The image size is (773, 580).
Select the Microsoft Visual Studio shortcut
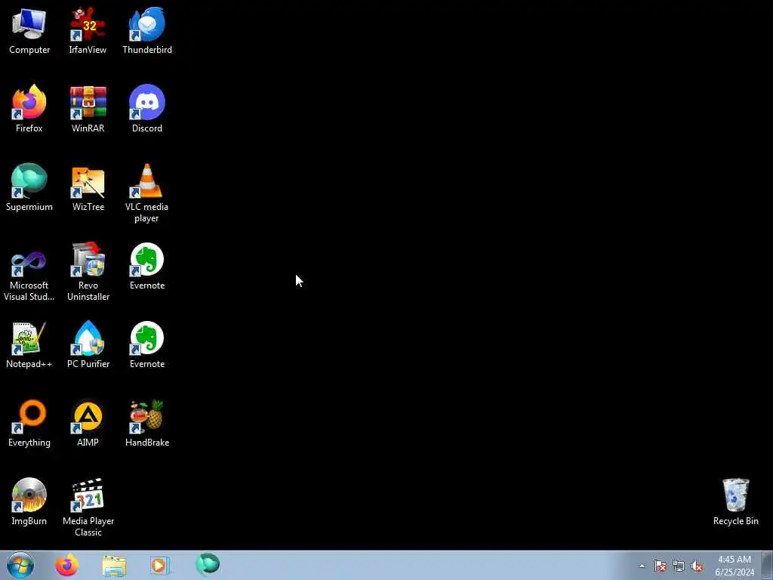(x=29, y=272)
